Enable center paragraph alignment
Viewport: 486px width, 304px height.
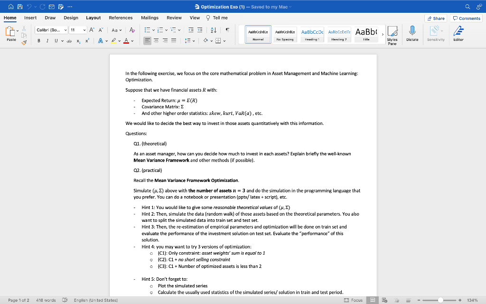(x=156, y=40)
